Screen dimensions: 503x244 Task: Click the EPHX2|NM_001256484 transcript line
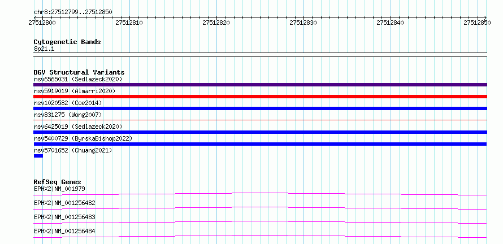pyautogui.click(x=260, y=236)
